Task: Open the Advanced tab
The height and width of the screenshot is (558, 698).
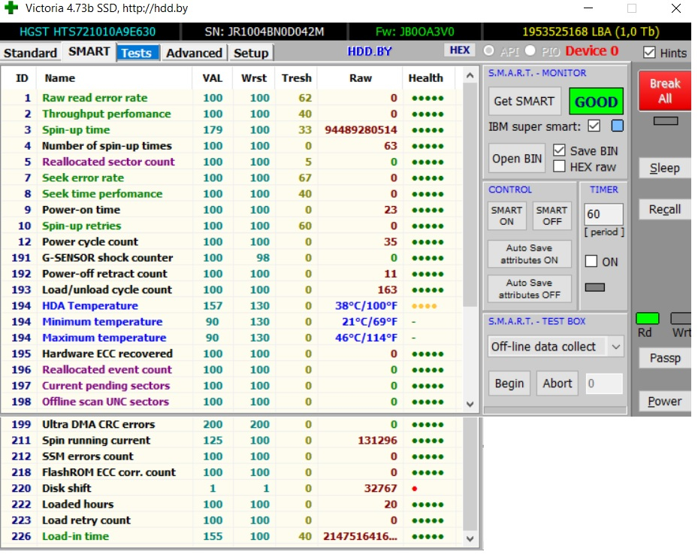Action: point(194,53)
